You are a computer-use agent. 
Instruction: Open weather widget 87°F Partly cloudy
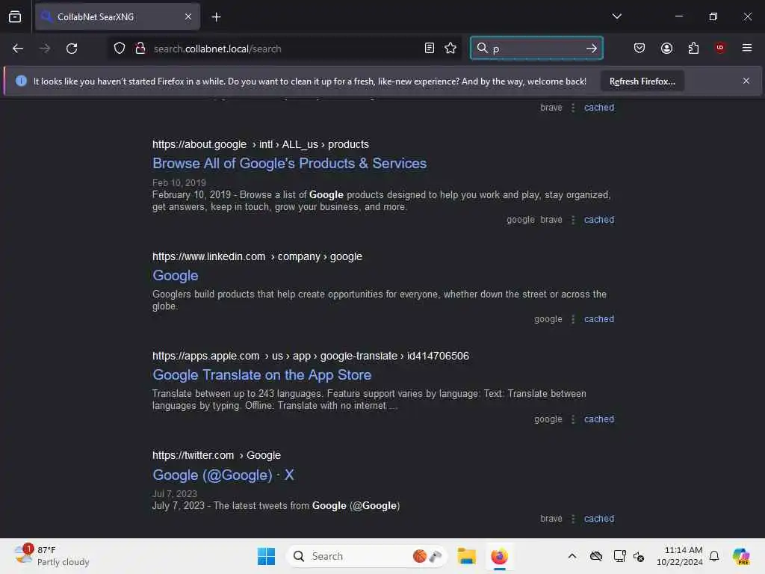click(x=52, y=556)
